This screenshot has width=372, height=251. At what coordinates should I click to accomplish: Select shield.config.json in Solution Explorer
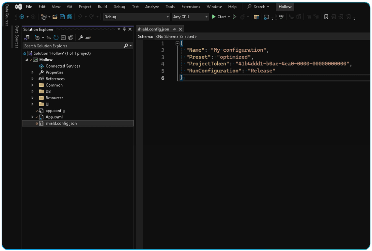coord(78,123)
